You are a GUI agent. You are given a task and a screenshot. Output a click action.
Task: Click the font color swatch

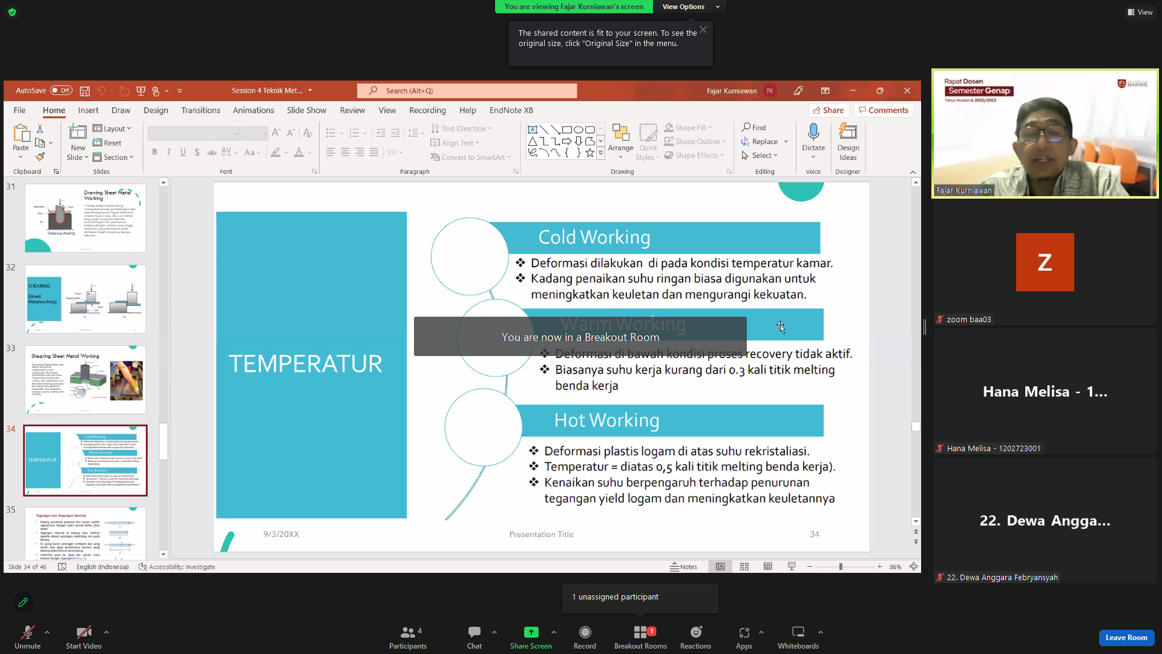click(x=298, y=153)
